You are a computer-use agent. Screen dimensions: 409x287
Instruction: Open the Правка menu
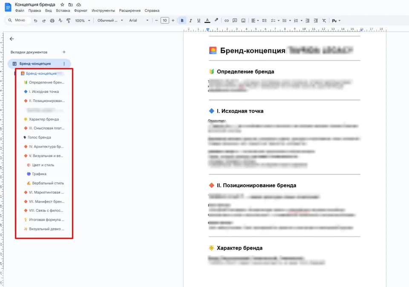click(35, 11)
